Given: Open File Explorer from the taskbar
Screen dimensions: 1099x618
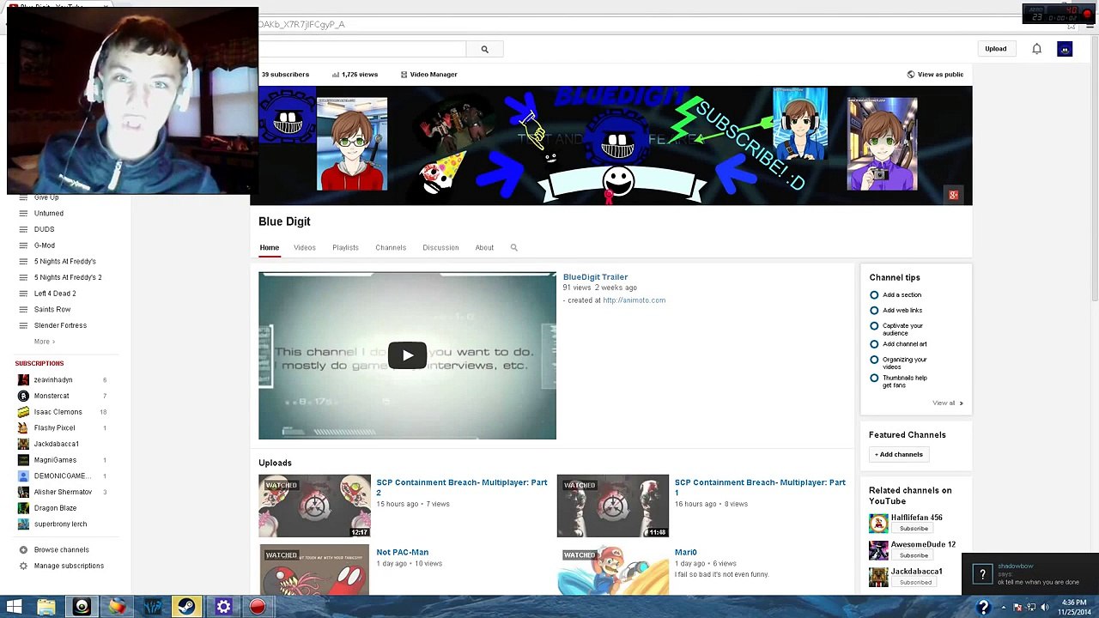Looking at the screenshot, I should pos(46,607).
